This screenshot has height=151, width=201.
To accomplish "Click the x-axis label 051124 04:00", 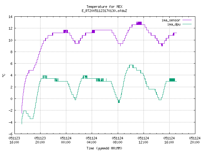I will (91, 140).
